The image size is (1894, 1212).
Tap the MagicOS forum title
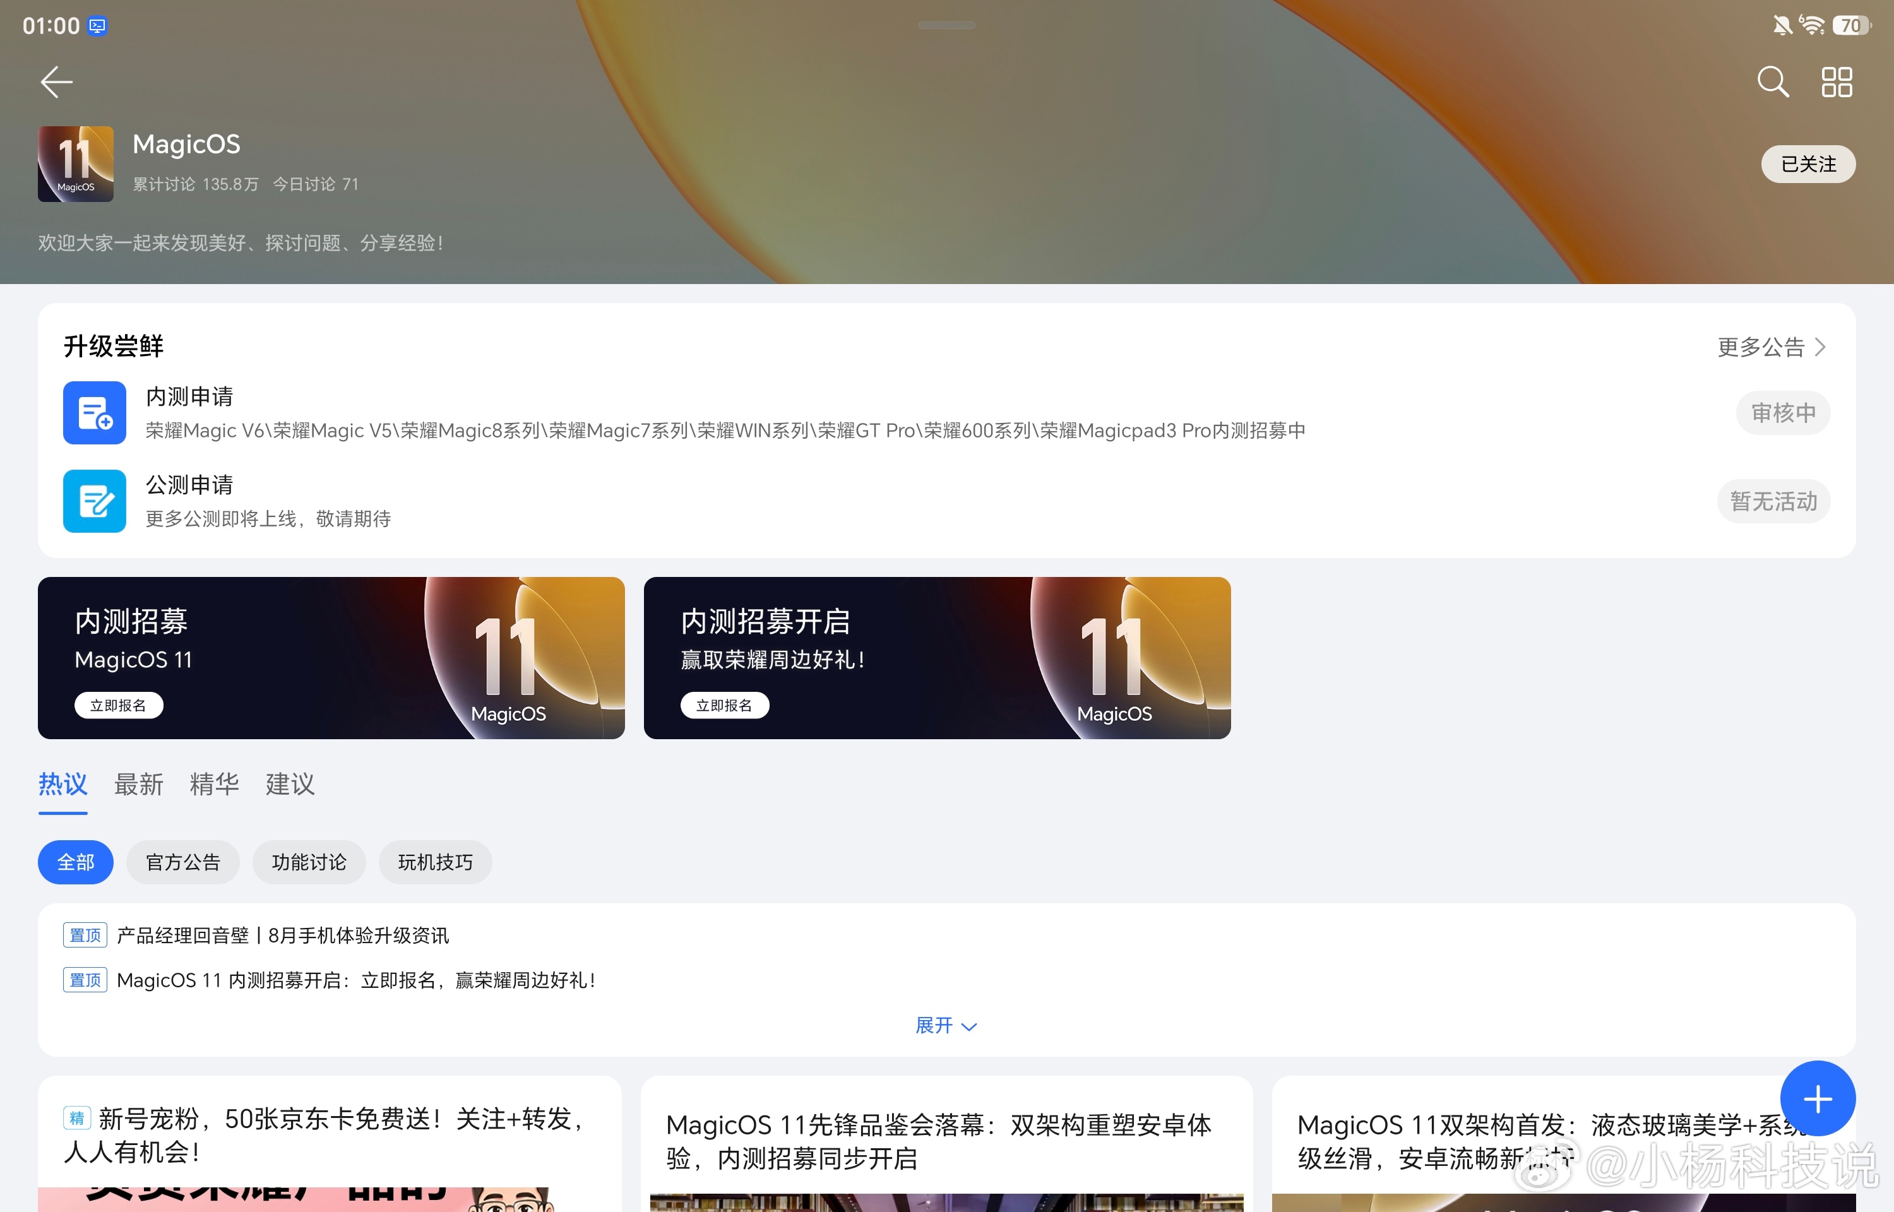click(186, 144)
